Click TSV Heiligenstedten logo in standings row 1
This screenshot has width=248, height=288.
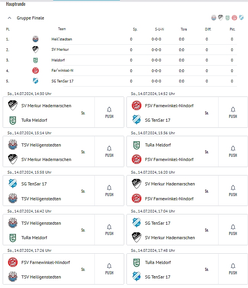tap(36, 39)
